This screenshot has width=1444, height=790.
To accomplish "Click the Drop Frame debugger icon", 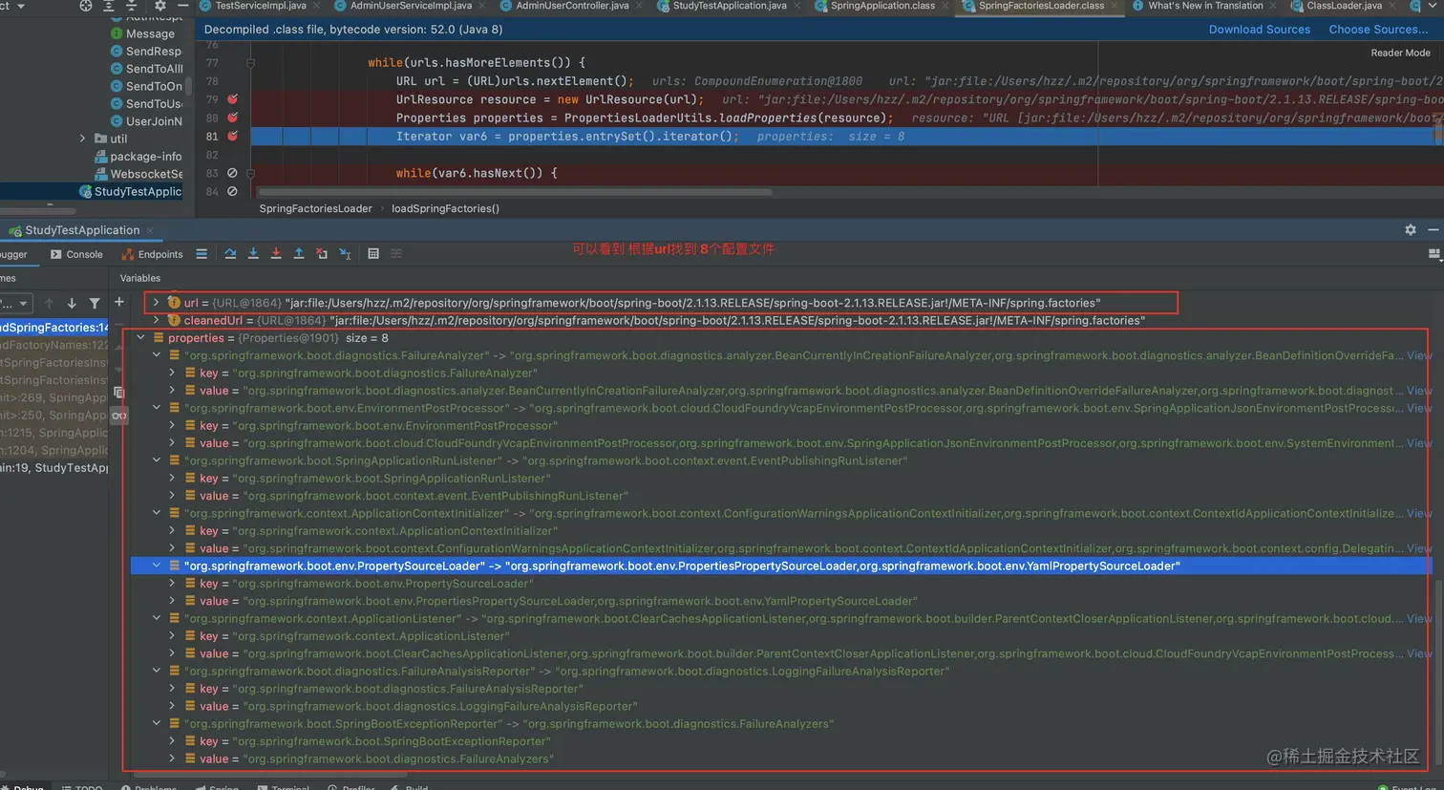I will click(322, 254).
